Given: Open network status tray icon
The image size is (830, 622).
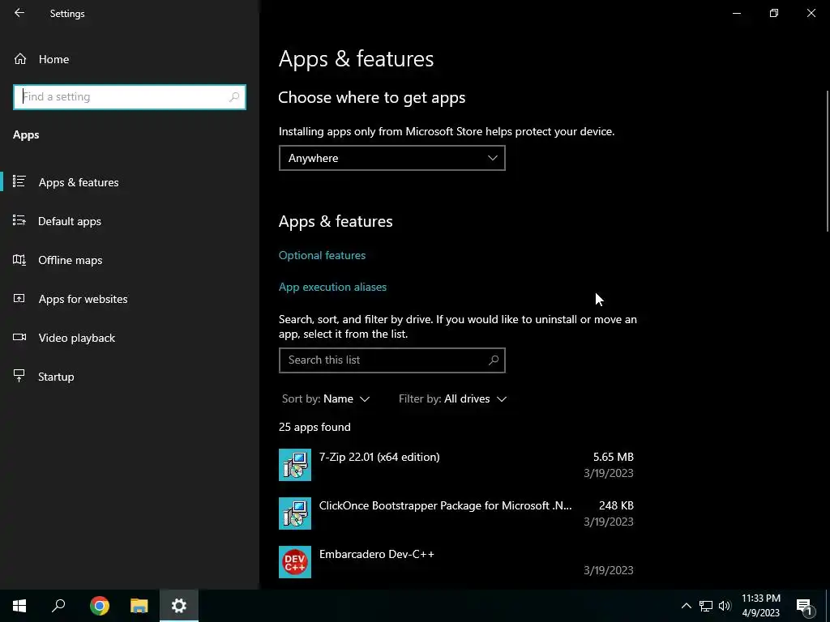Looking at the screenshot, I should click(x=706, y=606).
